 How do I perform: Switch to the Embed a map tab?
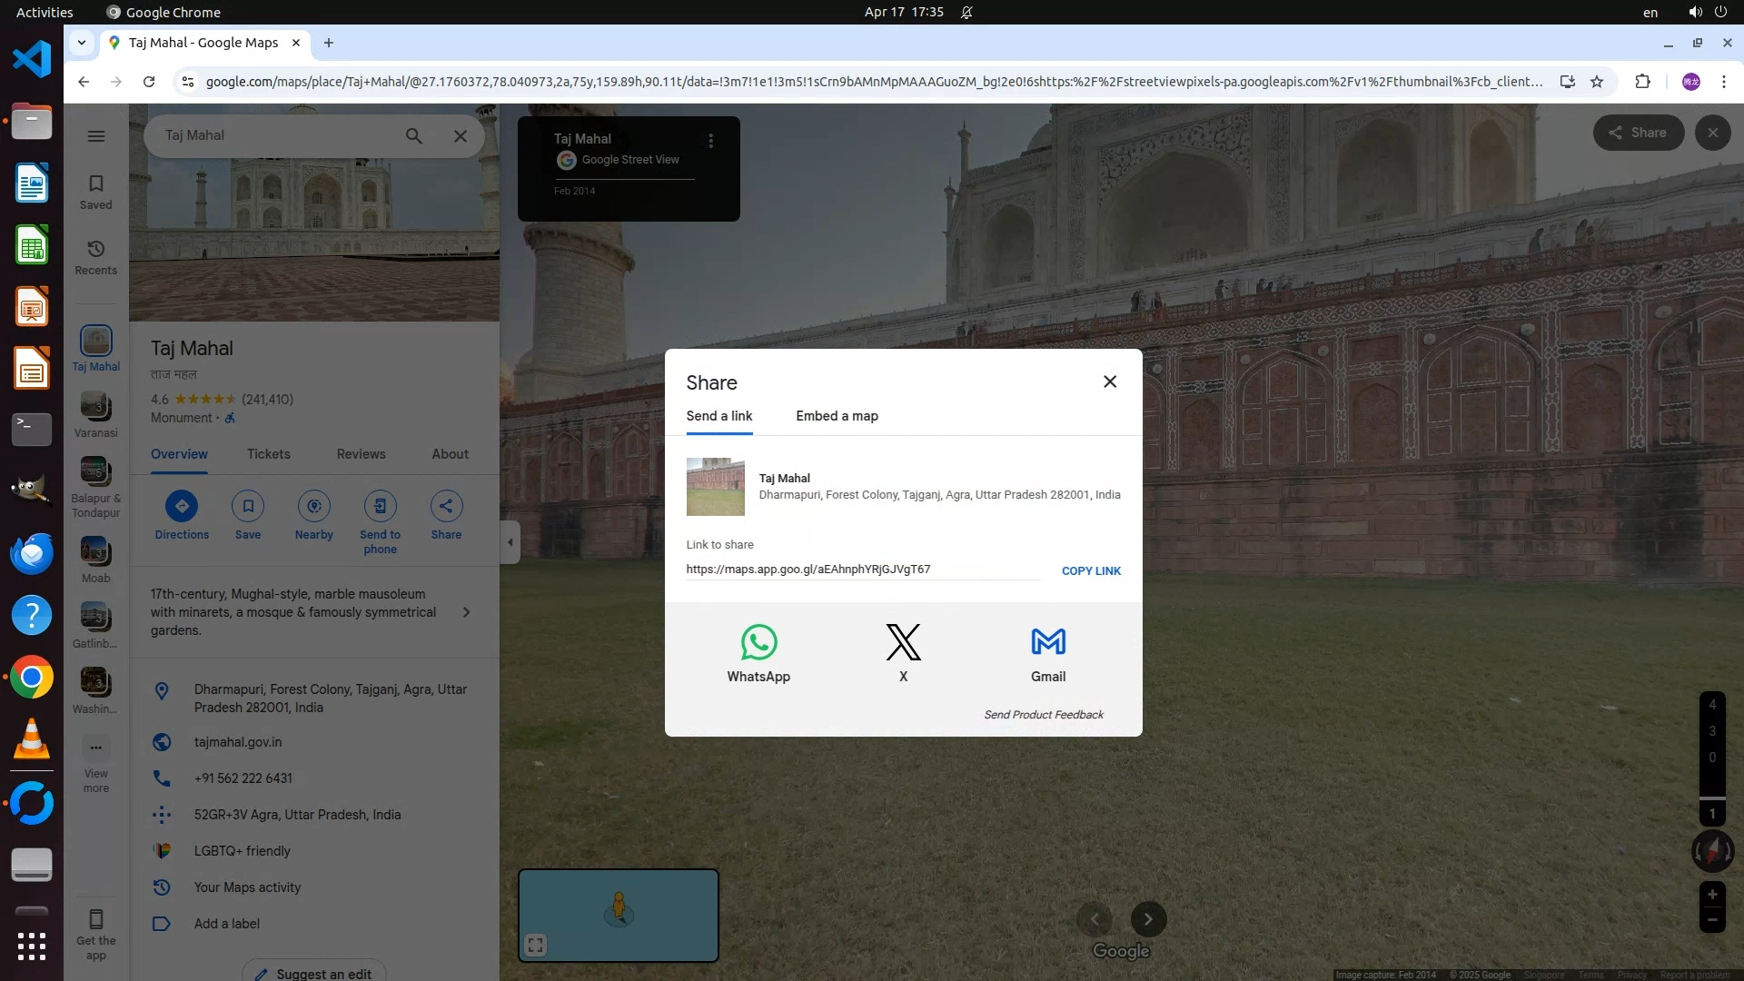(837, 416)
